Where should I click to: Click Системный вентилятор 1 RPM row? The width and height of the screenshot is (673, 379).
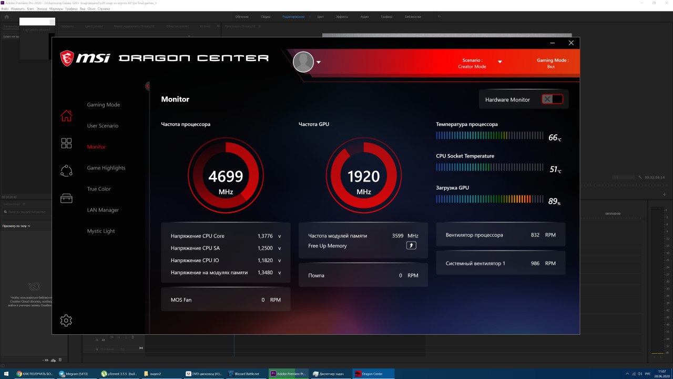point(501,263)
